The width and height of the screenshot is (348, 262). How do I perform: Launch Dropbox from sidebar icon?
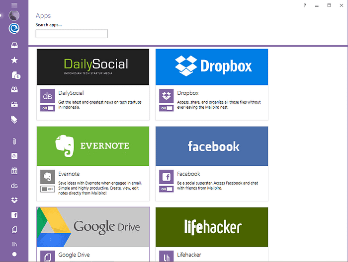(14, 200)
